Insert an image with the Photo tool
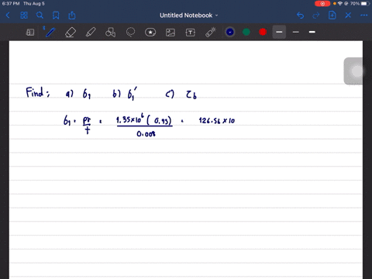372x279 pixels. [x=170, y=33]
